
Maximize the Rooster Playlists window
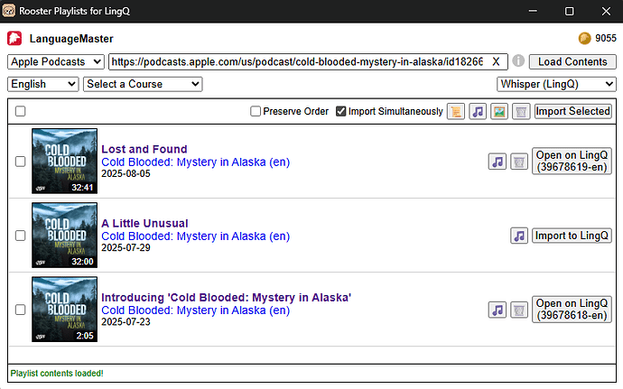click(570, 11)
